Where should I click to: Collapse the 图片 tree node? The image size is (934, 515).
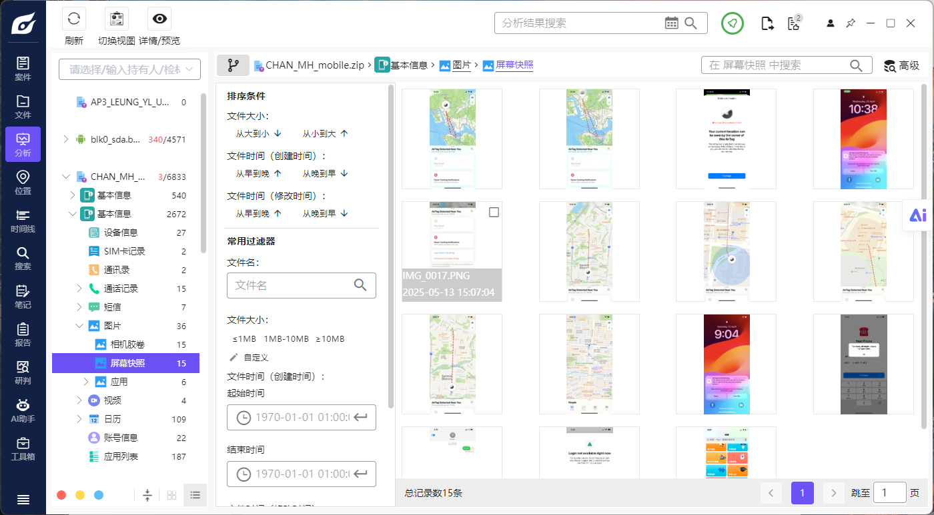pyautogui.click(x=80, y=326)
